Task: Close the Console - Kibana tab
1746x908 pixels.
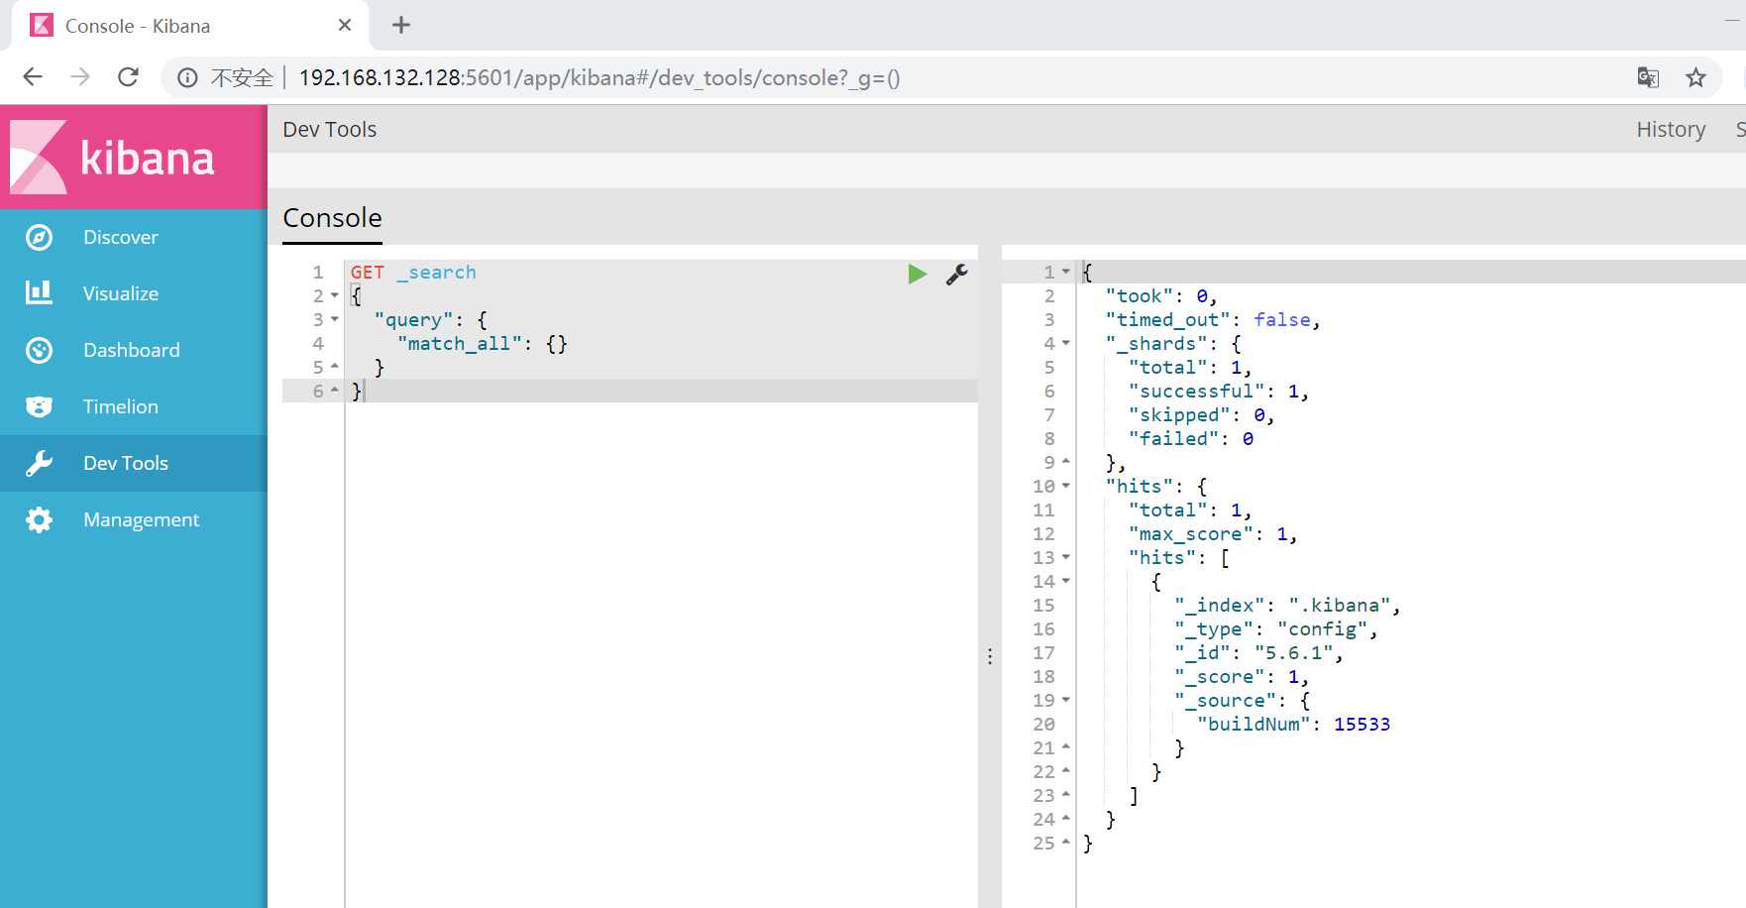Action: pyautogui.click(x=345, y=25)
